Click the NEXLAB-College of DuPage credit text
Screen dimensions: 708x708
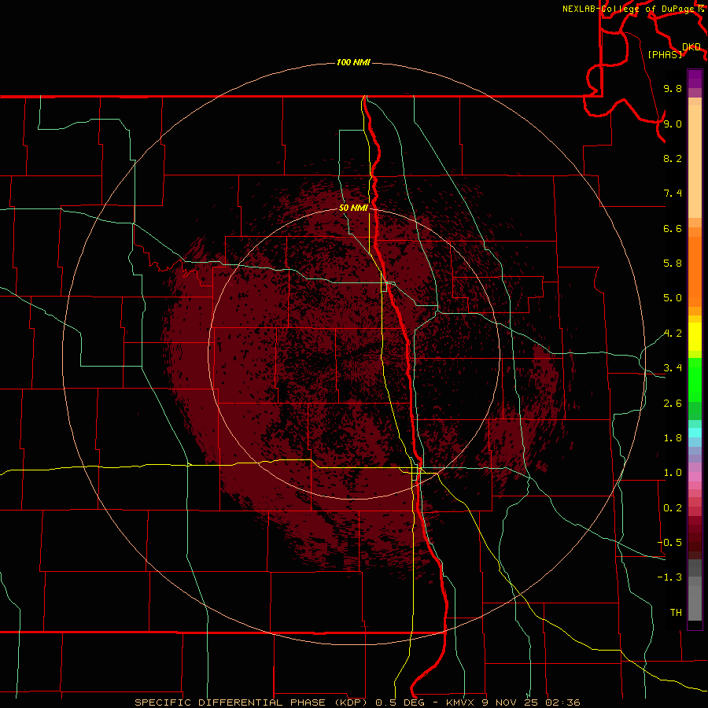629,9
